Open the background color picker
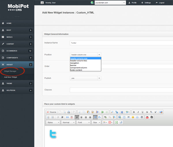173x147 pixels. click(x=110, y=122)
